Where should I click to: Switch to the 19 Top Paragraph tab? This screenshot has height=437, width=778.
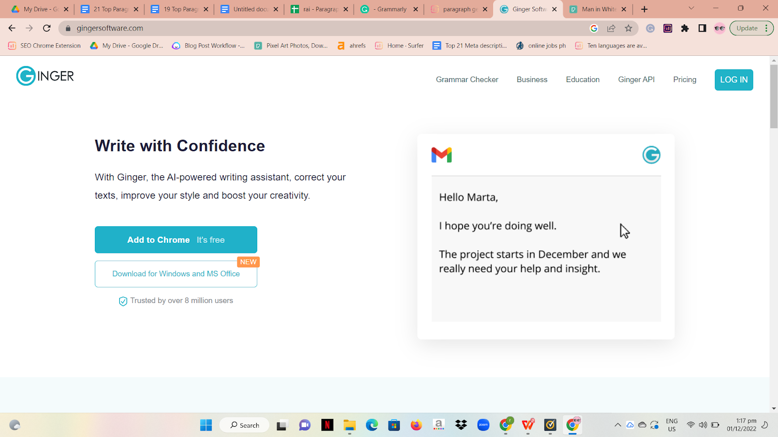coord(179,9)
